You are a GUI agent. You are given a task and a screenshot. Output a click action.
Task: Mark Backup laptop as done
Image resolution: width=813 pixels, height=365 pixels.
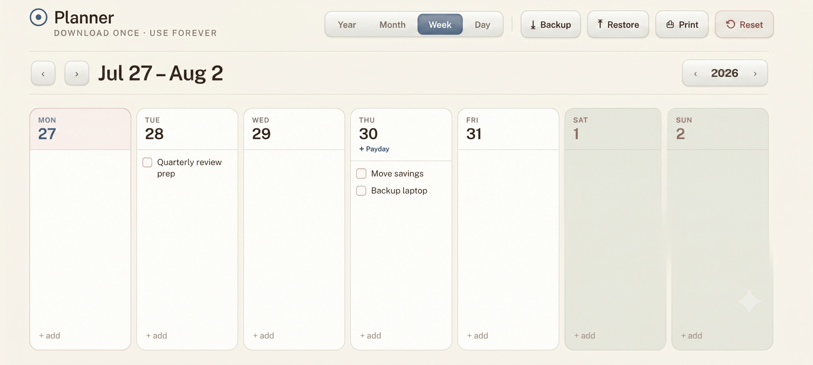[362, 191]
